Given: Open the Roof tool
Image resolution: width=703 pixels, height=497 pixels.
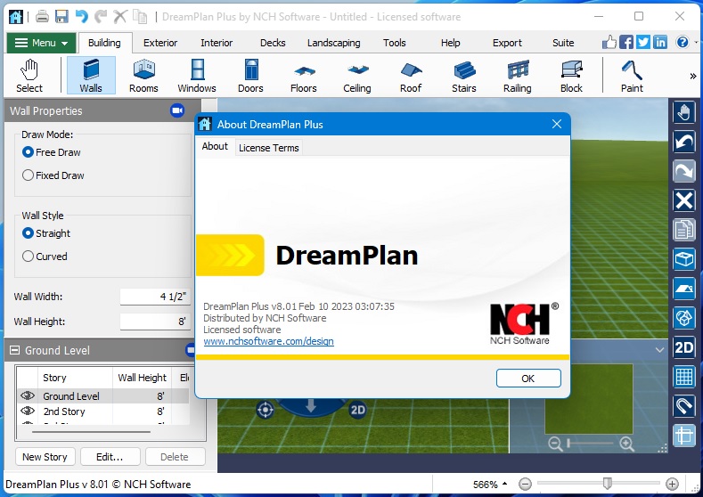Looking at the screenshot, I should 411,76.
